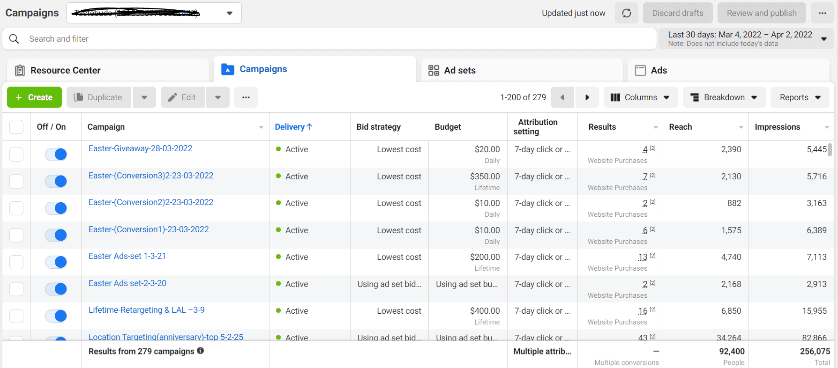Screen dimensions: 838x368
Task: Click the info icon beside Results from 279 campaigns
Action: [x=201, y=351]
